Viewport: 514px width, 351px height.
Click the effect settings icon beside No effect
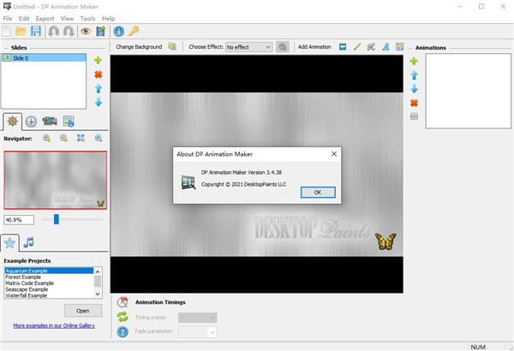282,47
